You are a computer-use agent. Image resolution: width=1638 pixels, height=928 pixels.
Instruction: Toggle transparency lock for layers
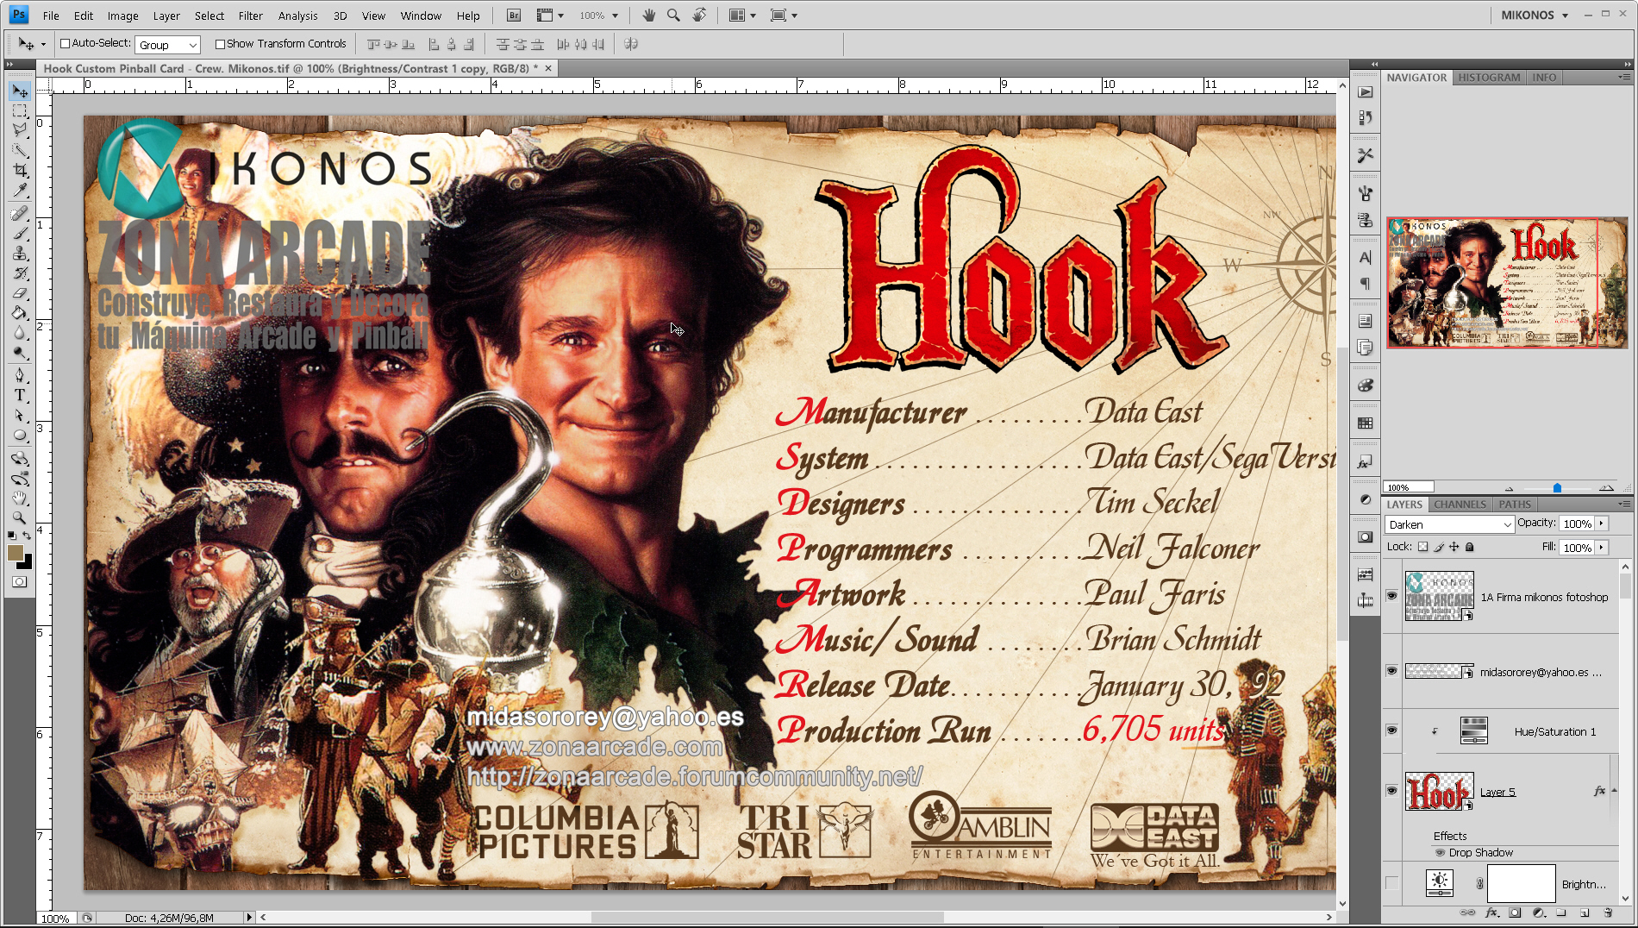pos(1424,547)
